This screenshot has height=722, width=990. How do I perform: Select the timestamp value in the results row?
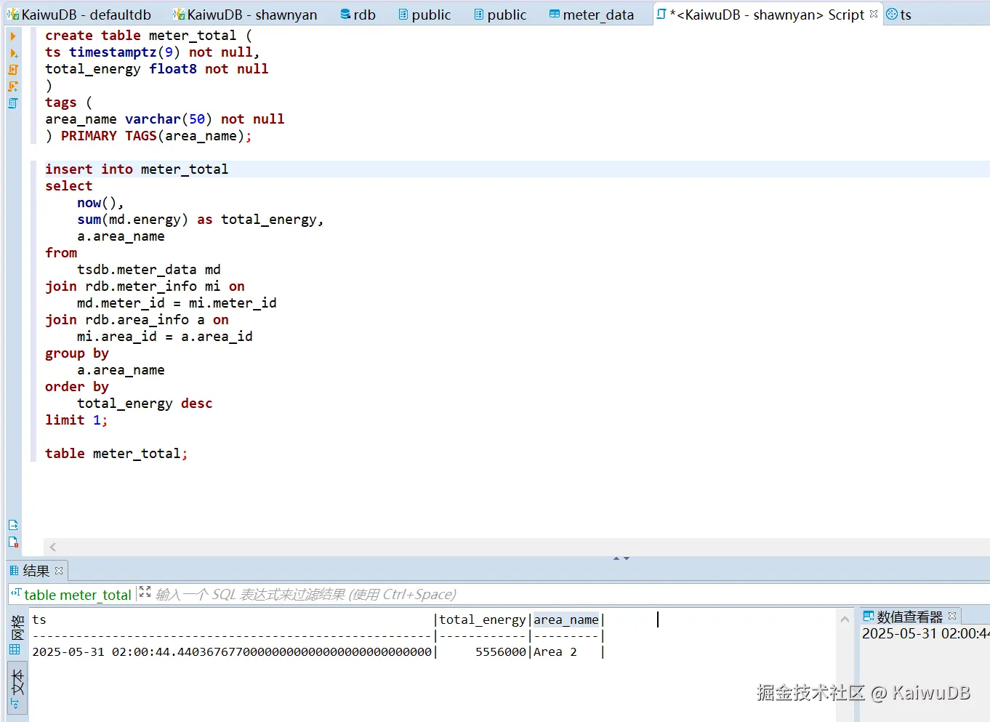[x=232, y=652]
